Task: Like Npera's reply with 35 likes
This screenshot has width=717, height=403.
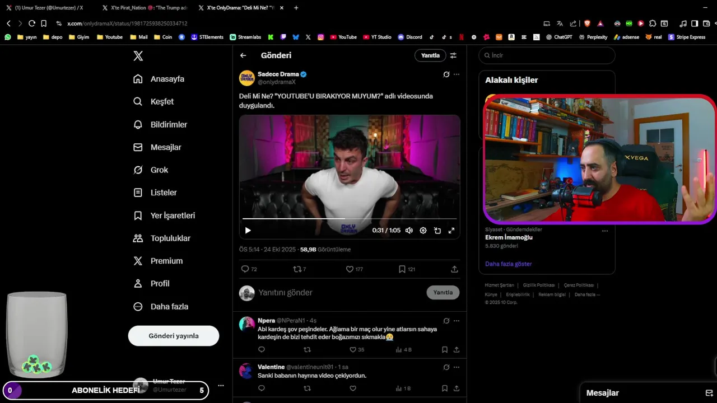Action: [x=357, y=350]
